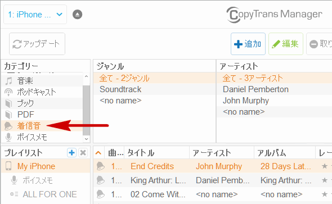Select the 着信音 ringtone category
Screen dimensions: 332x204
42,126
